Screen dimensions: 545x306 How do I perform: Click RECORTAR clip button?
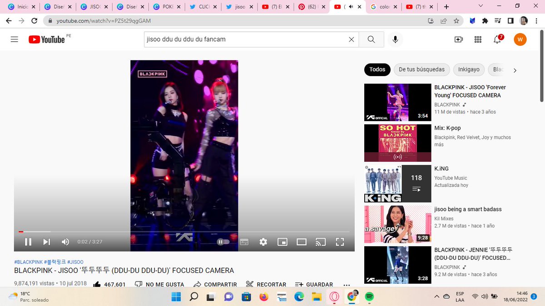(x=266, y=284)
